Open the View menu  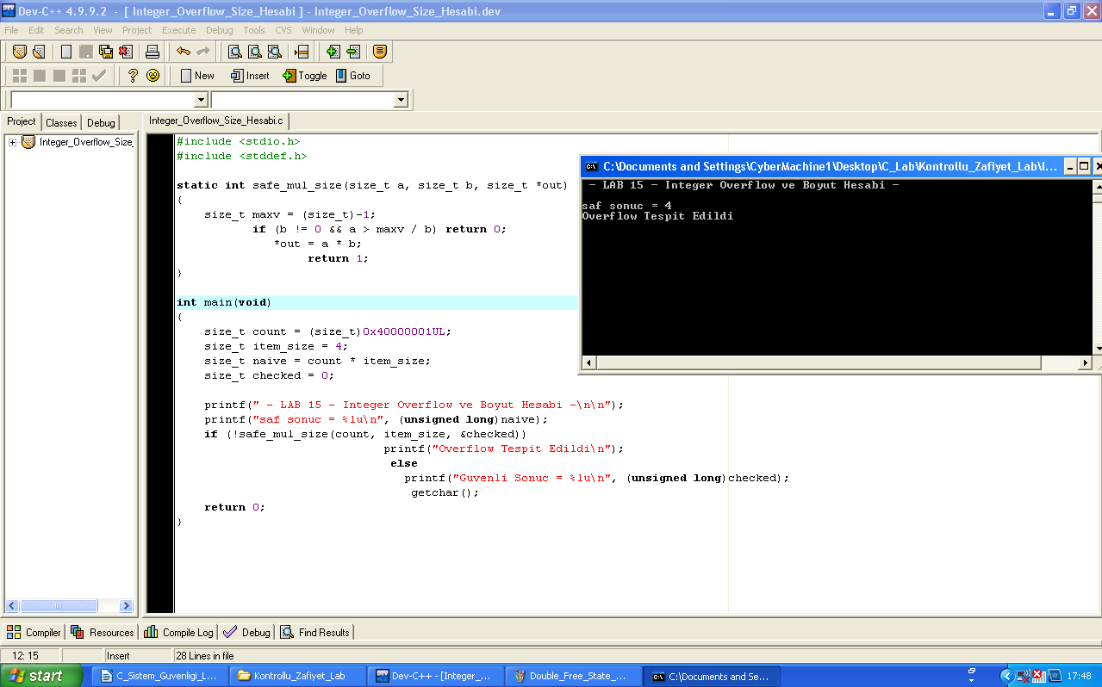[x=103, y=30]
